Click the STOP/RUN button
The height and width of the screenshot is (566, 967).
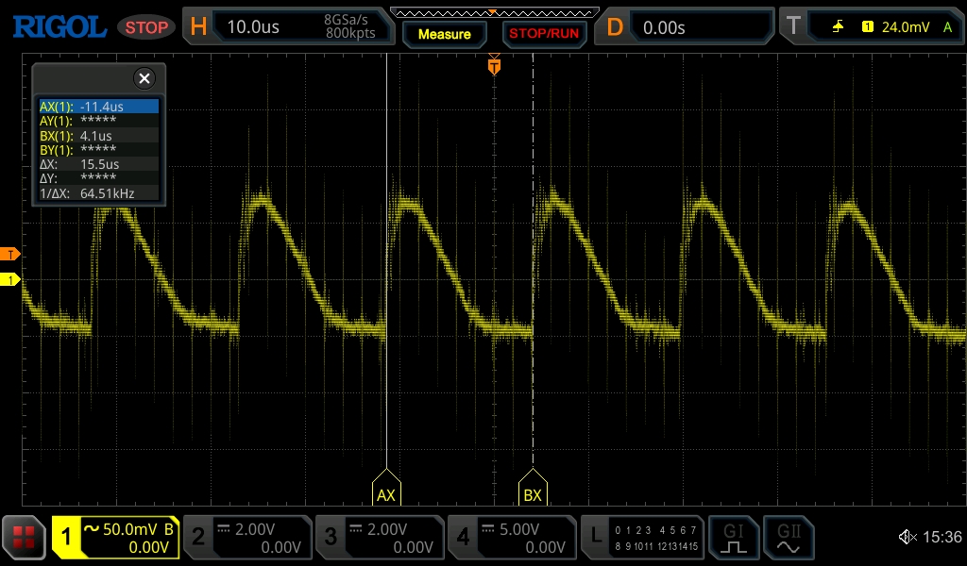click(544, 34)
